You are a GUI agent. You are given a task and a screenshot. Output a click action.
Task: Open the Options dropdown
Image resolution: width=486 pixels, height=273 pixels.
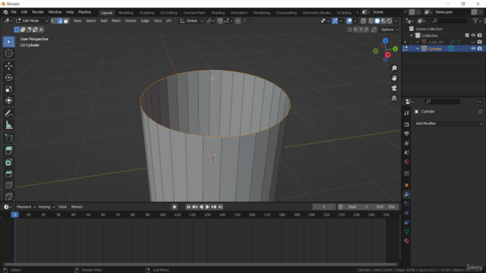[390, 30]
